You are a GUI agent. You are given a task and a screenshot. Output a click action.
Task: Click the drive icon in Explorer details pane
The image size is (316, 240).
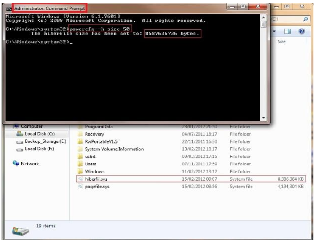(x=20, y=231)
